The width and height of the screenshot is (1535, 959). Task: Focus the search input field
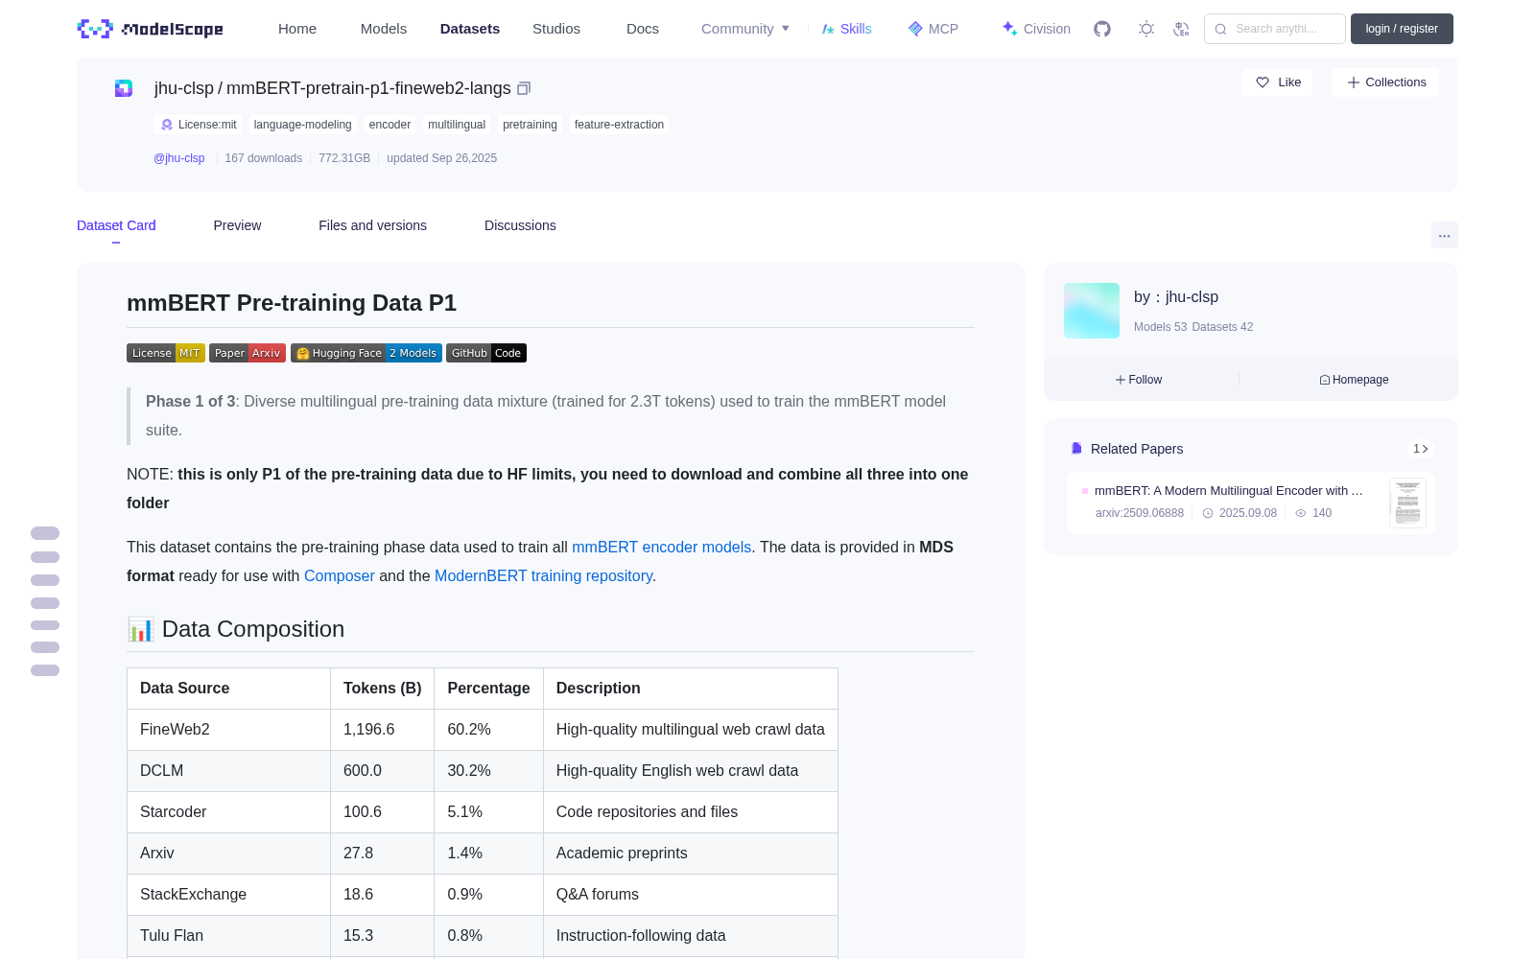[1275, 29]
